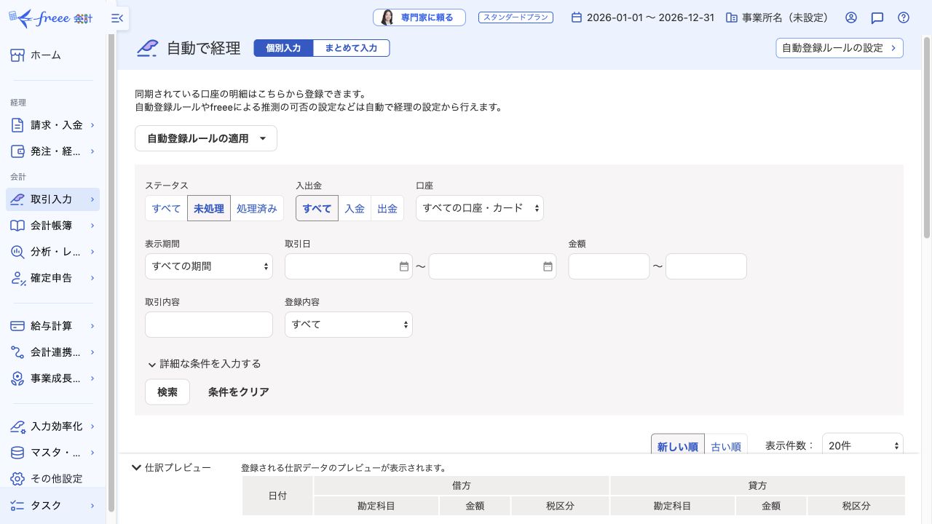The width and height of the screenshot is (932, 524).
Task: Open 自動登録ルールの設定 link
Action: (x=840, y=48)
